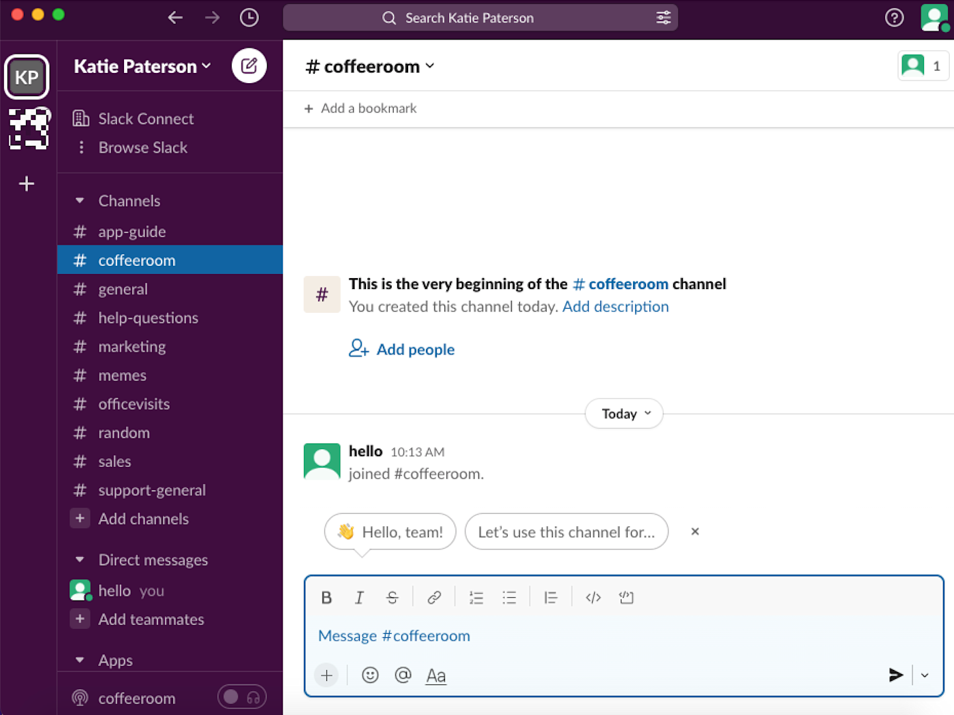
Task: Toggle bold formatting
Action: 326,598
